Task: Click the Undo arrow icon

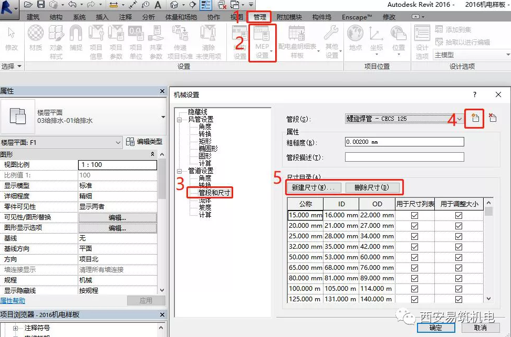Action: 72,5
